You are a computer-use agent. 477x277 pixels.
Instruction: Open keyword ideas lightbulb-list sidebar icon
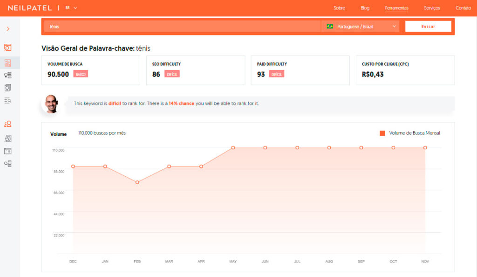[8, 75]
